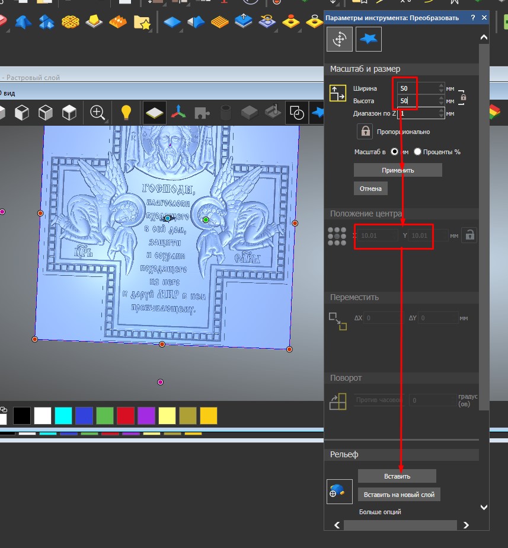Viewport: 508px width, 548px height.
Task: Click the grey material block icon
Action: 250,113
